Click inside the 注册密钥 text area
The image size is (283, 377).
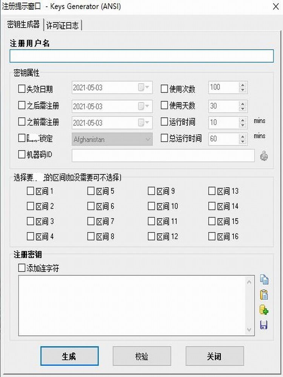[x=132, y=306]
